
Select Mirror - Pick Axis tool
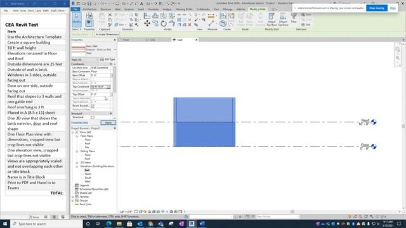(164, 16)
